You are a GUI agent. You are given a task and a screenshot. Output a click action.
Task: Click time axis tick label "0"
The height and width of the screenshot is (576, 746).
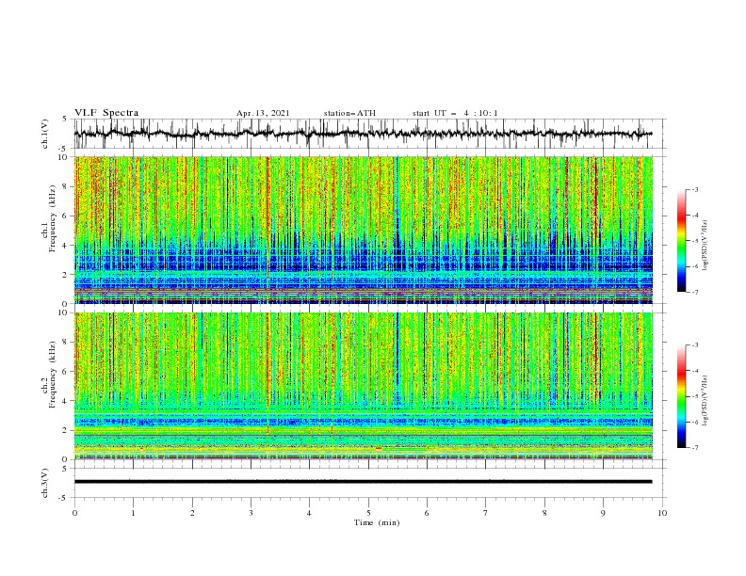click(x=74, y=513)
